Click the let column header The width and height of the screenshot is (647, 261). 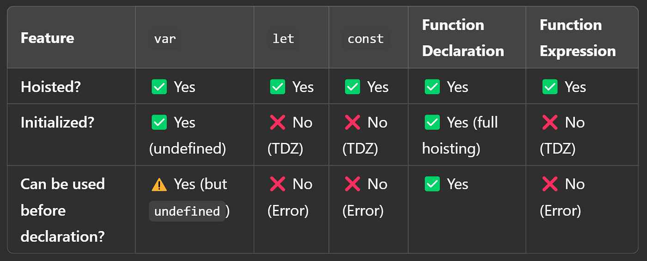(283, 39)
